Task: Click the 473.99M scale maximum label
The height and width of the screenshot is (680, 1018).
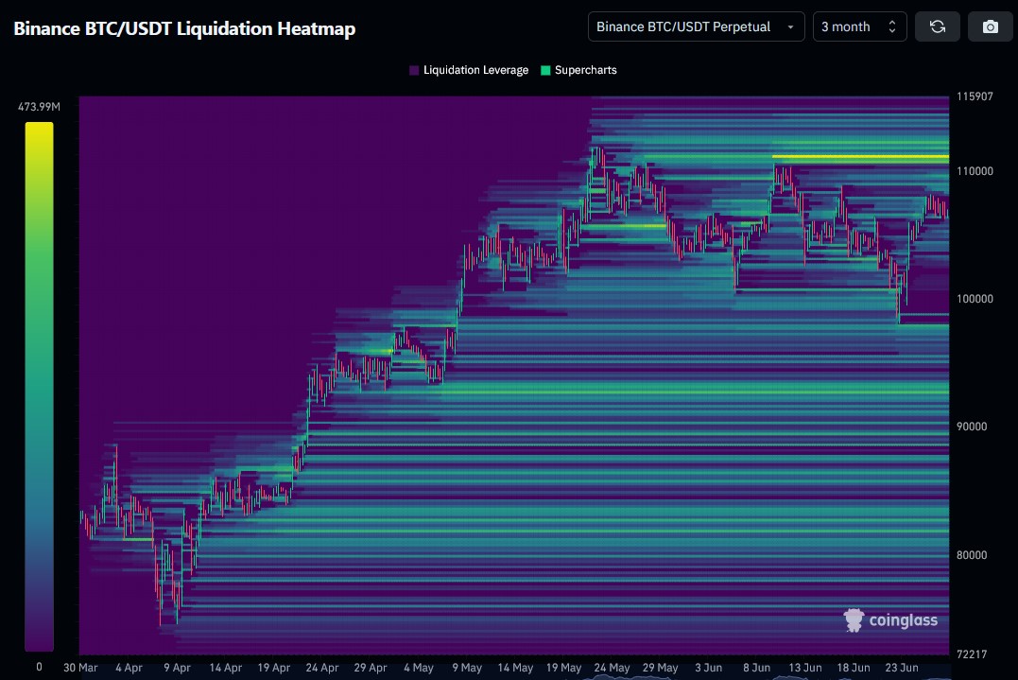Action: click(x=39, y=107)
